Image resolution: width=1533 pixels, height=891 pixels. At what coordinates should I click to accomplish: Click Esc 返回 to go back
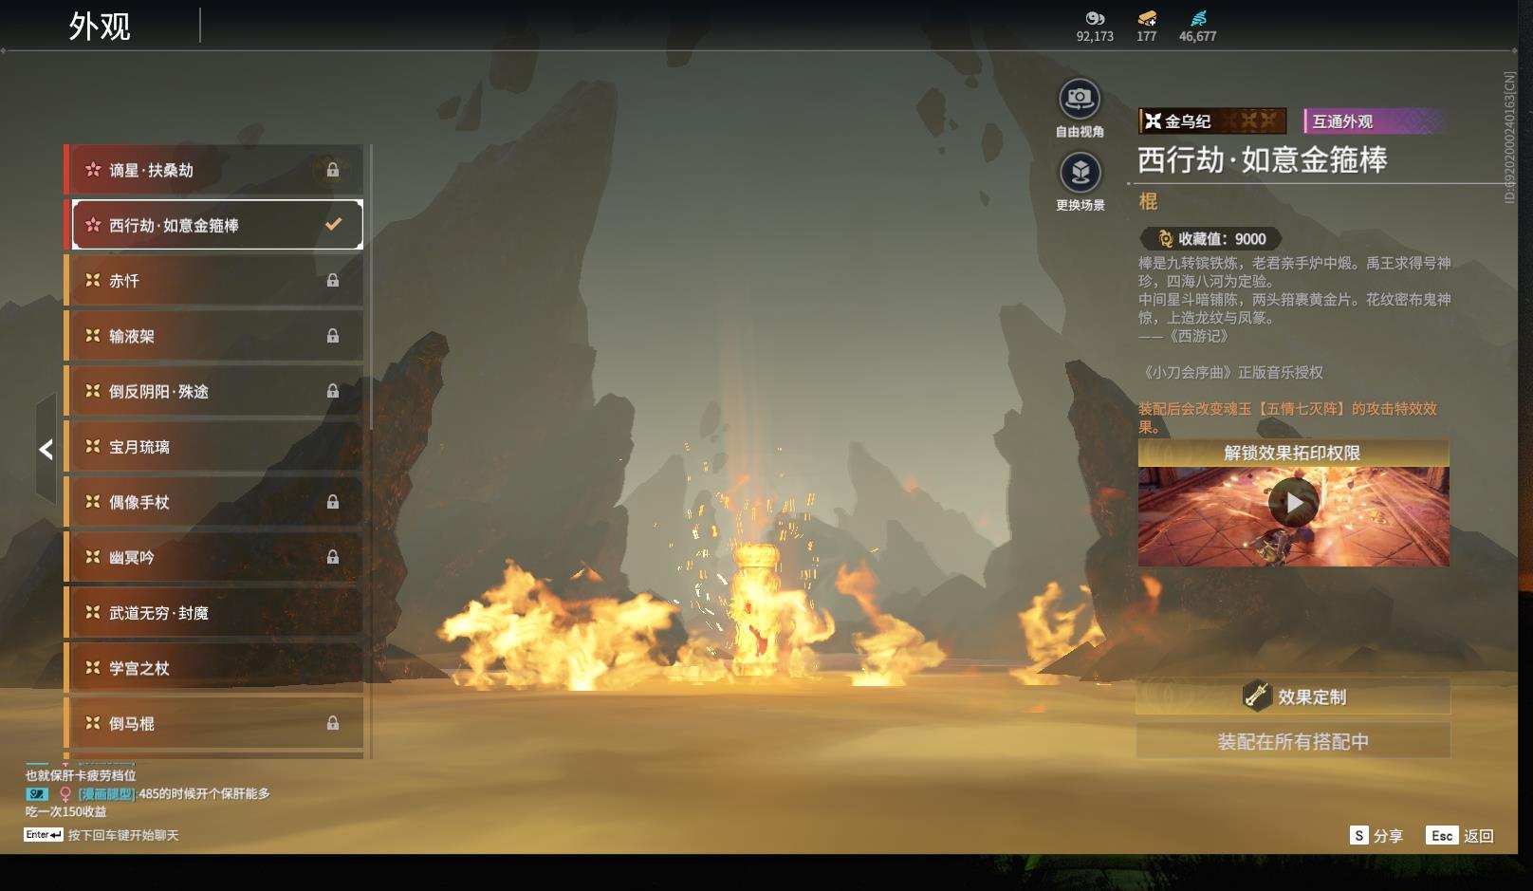[1460, 835]
